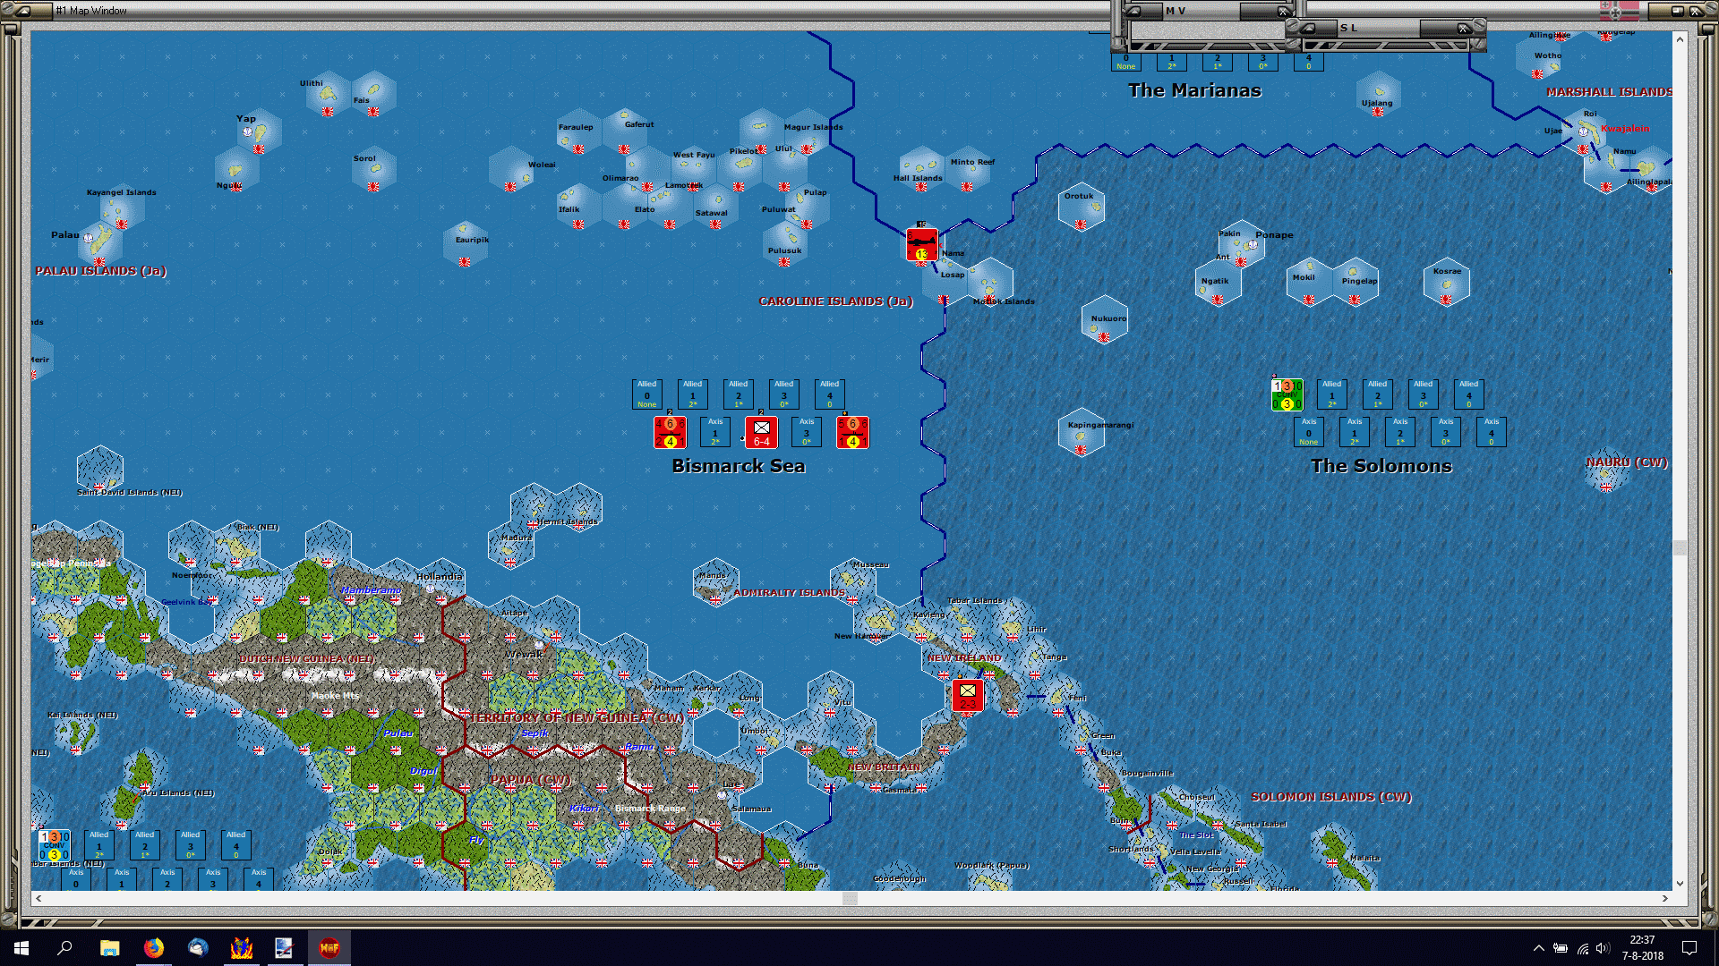
Task: Select the stacked unit counter in The Solomons sea box
Action: [1287, 394]
